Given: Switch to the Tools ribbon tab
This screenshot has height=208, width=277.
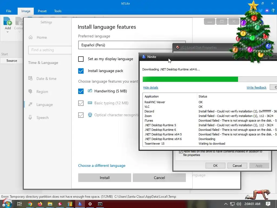Looking at the screenshot, I should pyautogui.click(x=58, y=11).
